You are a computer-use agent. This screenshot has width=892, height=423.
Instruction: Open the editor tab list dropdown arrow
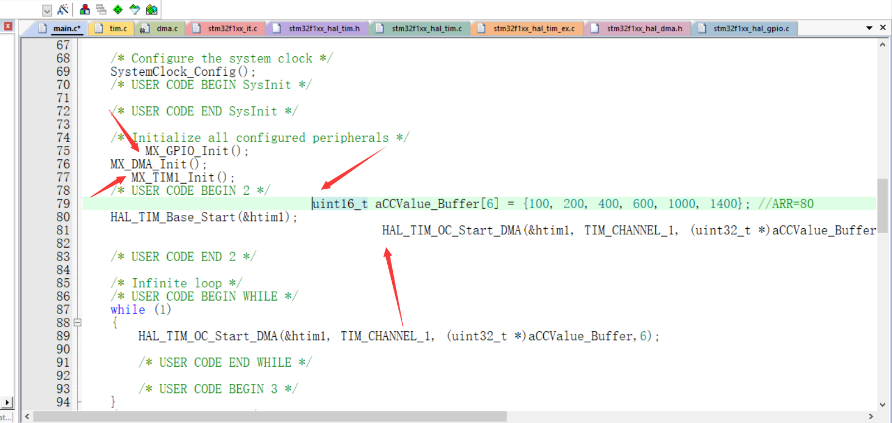pyautogui.click(x=869, y=28)
